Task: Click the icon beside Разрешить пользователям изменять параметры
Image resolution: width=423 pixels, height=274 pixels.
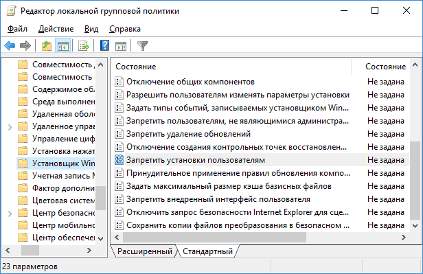Action: [x=119, y=95]
